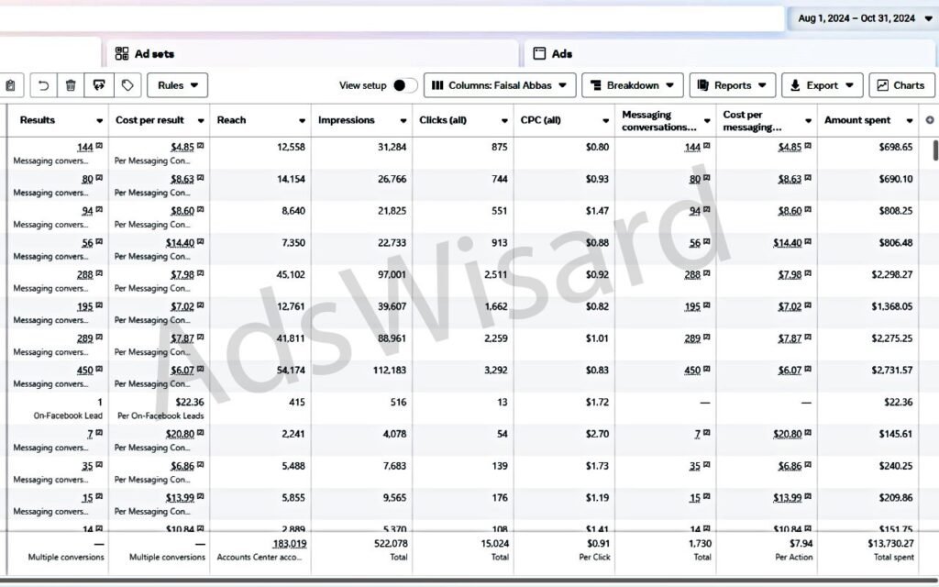Click the $13,730.27 Total spent value
The image size is (939, 587).
(x=890, y=544)
